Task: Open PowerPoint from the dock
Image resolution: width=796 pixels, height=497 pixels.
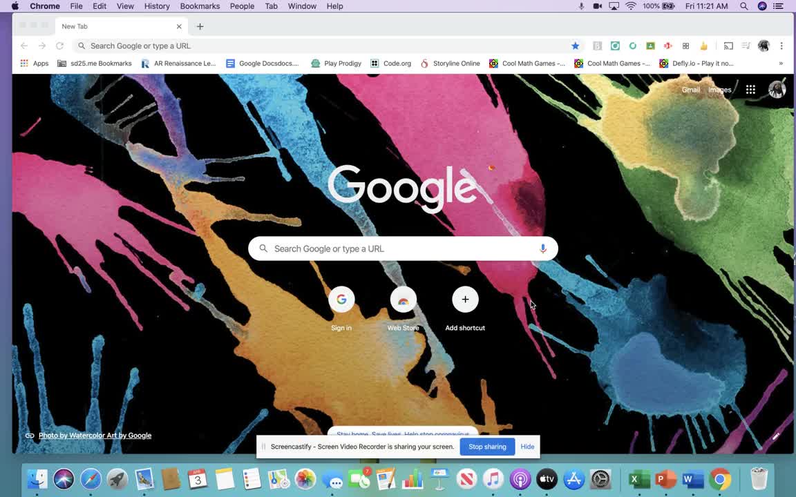Action: 666,479
